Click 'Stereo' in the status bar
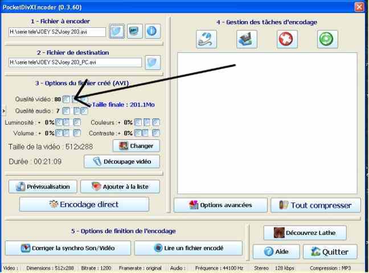The image size is (369, 273). click(x=261, y=268)
